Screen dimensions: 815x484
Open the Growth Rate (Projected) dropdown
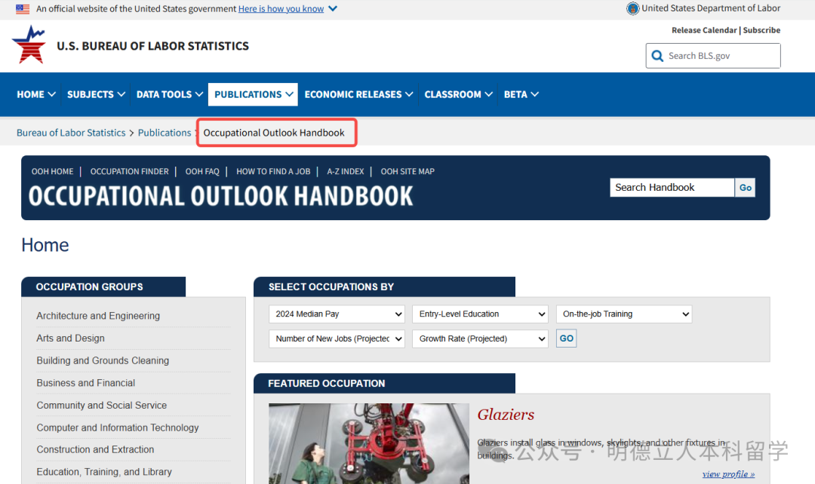click(x=480, y=338)
